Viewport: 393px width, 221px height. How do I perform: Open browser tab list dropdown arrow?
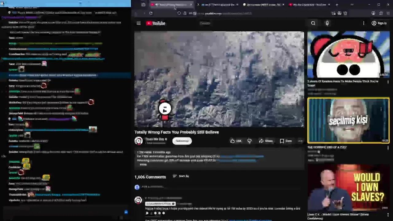(x=352, y=5)
